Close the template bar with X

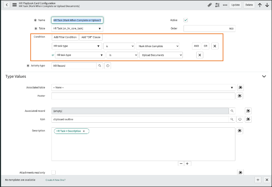(267, 180)
